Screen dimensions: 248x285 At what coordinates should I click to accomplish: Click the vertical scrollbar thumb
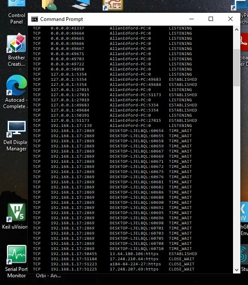(236, 68)
